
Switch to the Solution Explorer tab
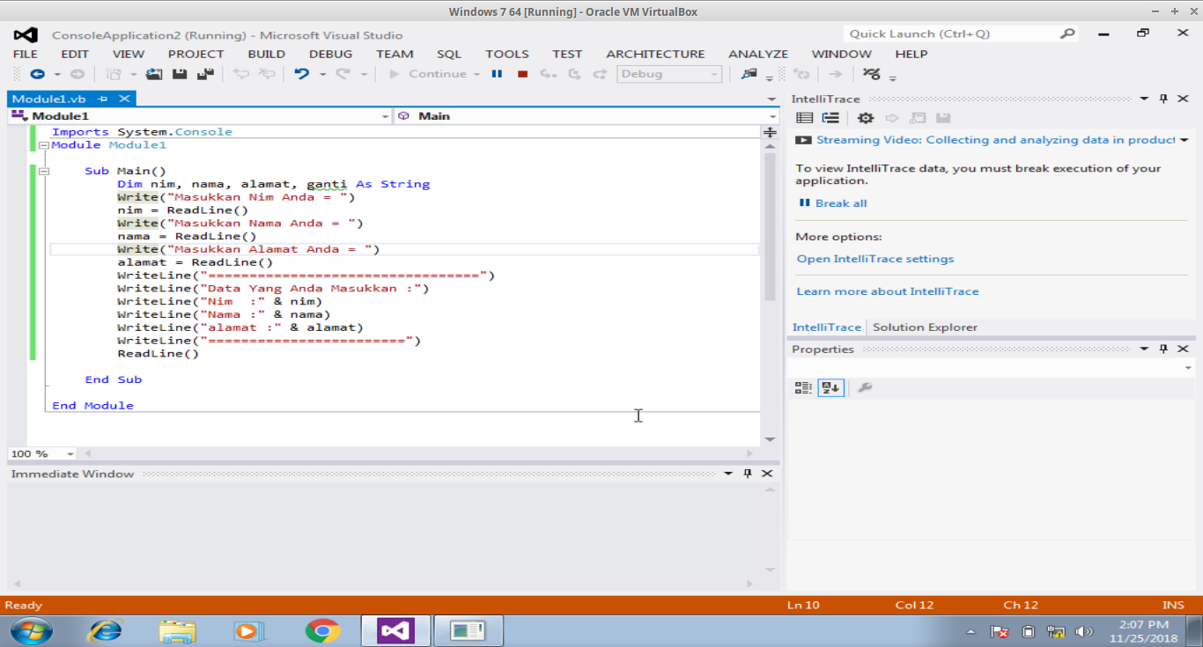[926, 327]
